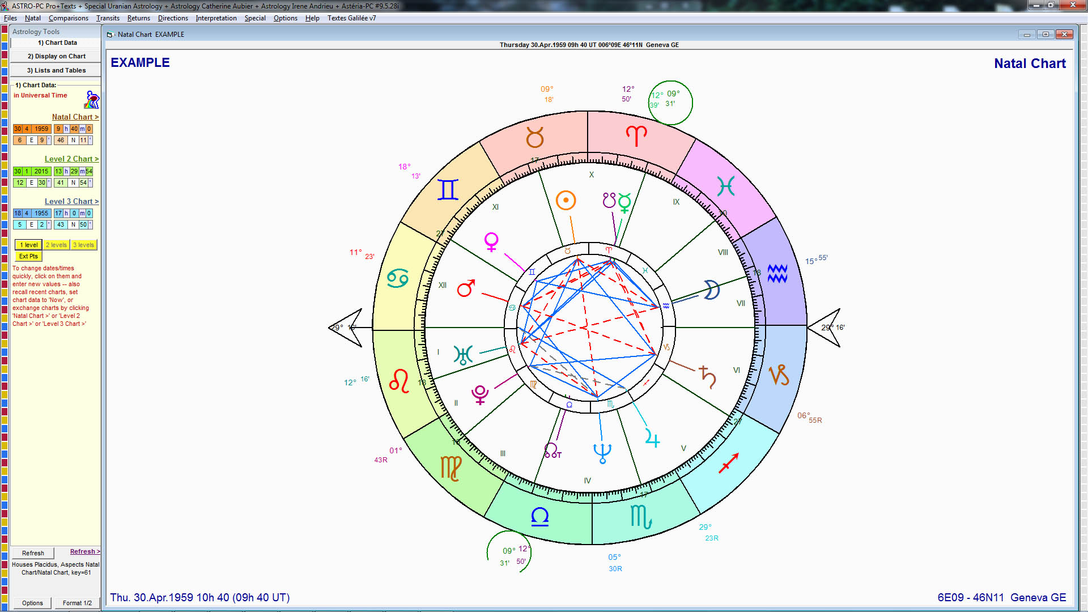Toggle the 2 levels display mode
Image resolution: width=1088 pixels, height=612 pixels.
56,245
